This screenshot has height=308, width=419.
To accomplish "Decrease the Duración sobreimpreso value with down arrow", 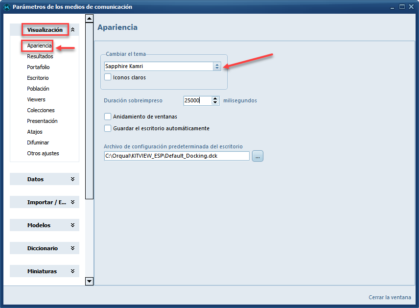I will point(215,103).
